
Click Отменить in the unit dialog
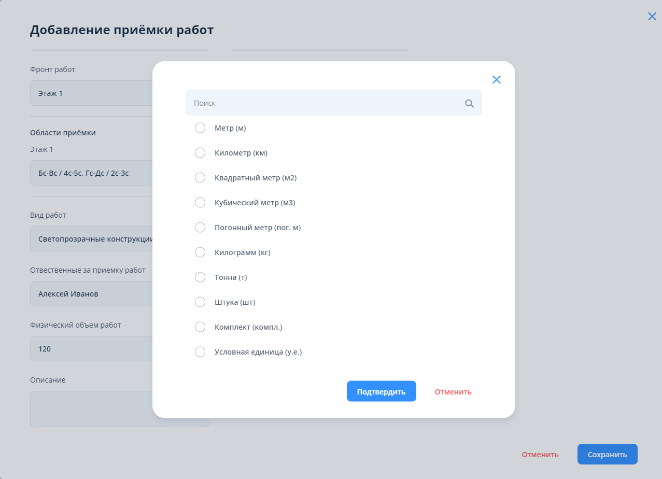coord(453,392)
